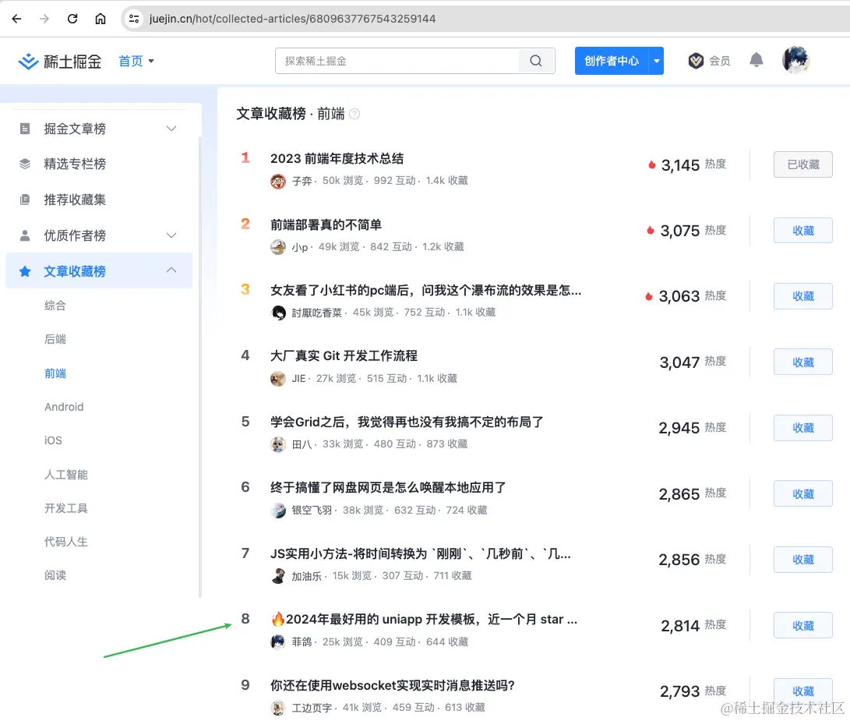Click help icon next to 文章收藏榜 · 前端
850x721 pixels.
[354, 114]
